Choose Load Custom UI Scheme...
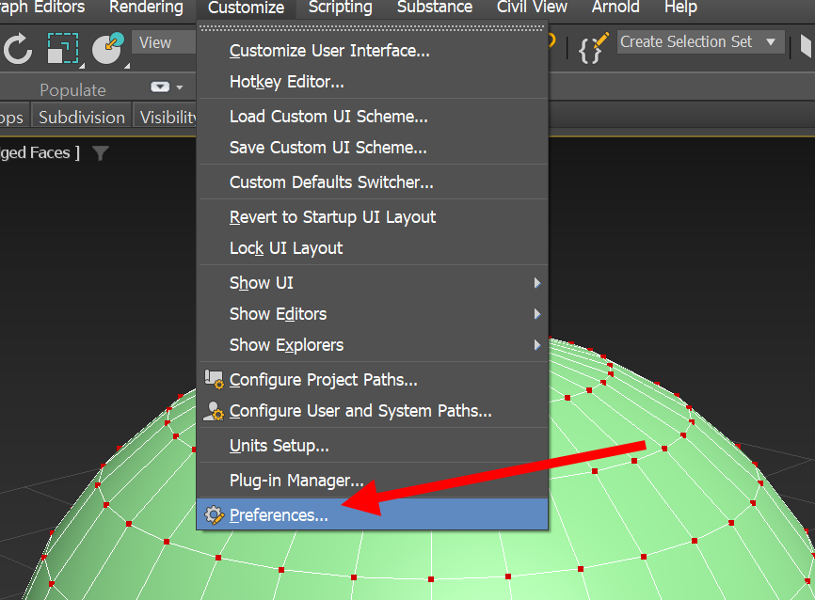This screenshot has width=815, height=600. pyautogui.click(x=372, y=117)
